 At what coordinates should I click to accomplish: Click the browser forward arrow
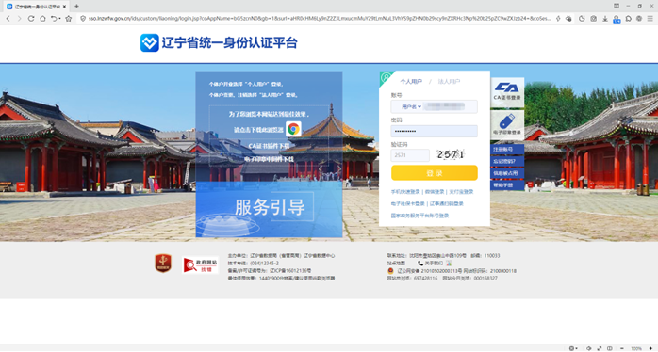click(19, 19)
